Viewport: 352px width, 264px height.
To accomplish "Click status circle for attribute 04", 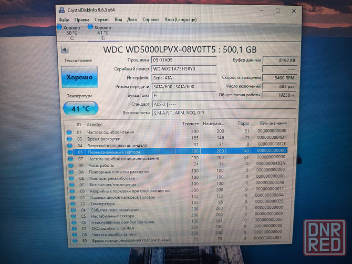I will (x=70, y=145).
